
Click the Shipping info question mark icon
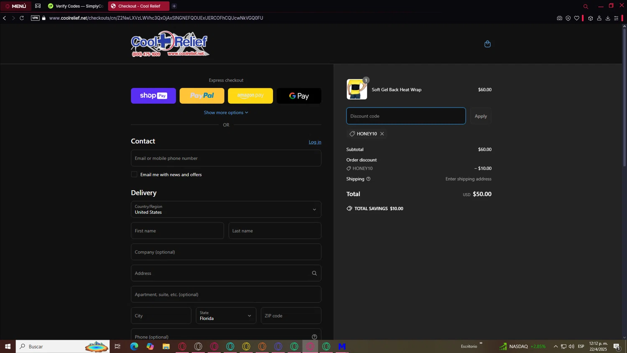coord(368,179)
